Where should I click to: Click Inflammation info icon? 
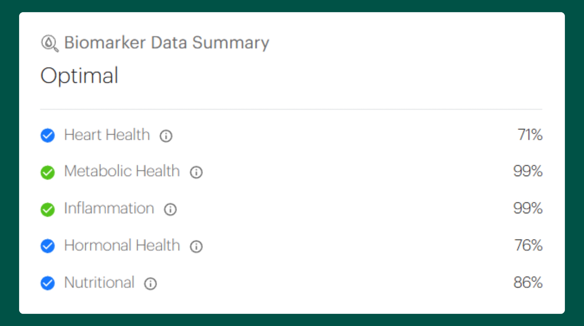[170, 209]
